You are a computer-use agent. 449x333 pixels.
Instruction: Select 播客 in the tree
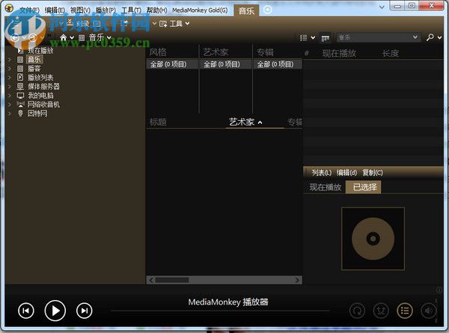coord(34,69)
